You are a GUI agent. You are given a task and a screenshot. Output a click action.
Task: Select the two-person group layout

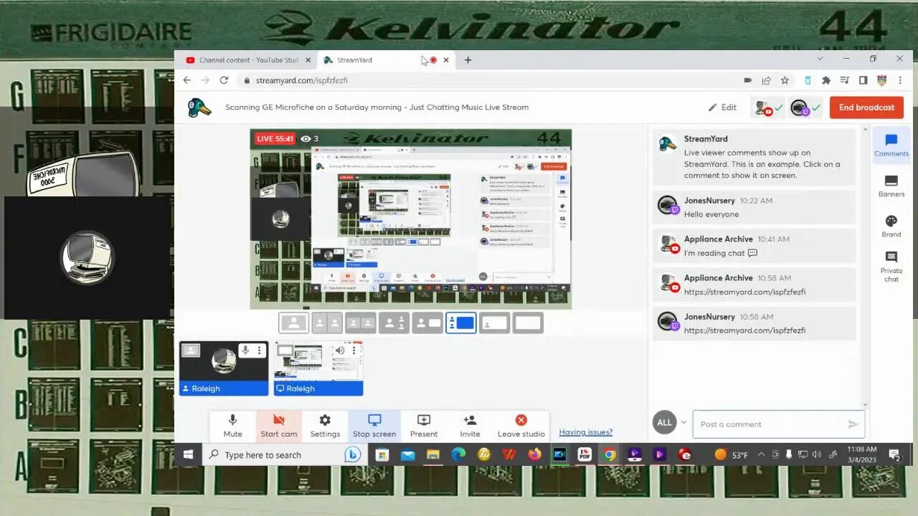(361, 323)
